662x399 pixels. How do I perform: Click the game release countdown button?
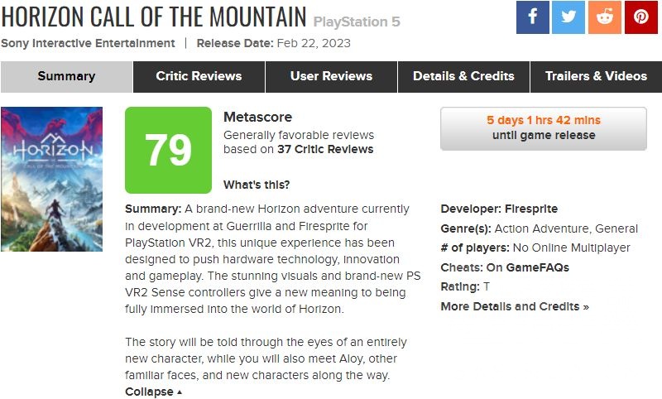click(x=544, y=128)
